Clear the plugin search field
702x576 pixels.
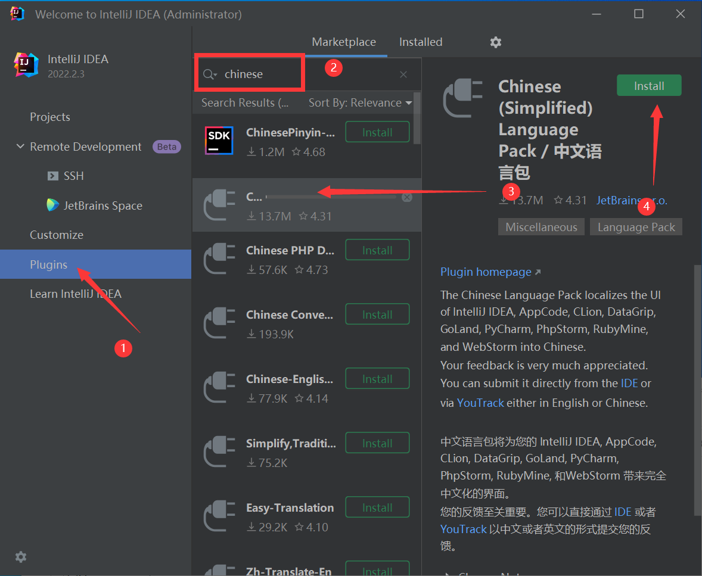click(403, 74)
